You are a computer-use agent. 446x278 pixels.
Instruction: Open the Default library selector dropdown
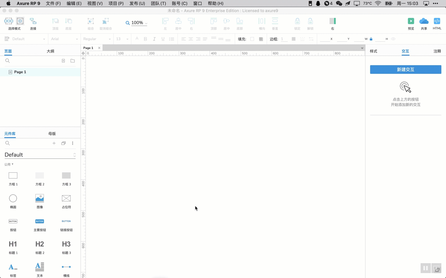coord(40,155)
